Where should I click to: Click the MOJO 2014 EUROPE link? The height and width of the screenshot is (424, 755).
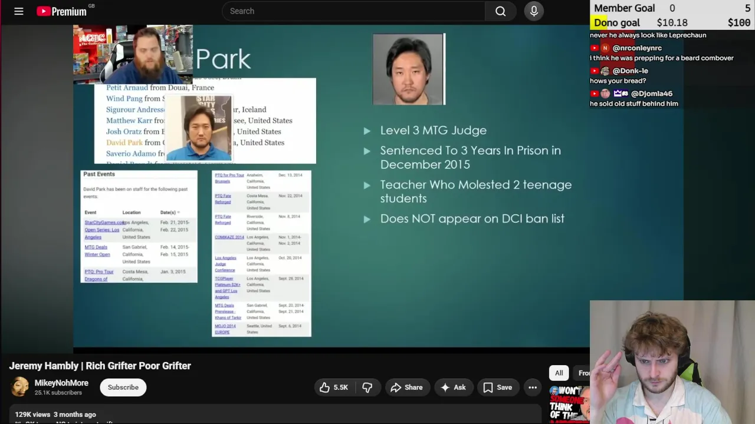pyautogui.click(x=225, y=329)
